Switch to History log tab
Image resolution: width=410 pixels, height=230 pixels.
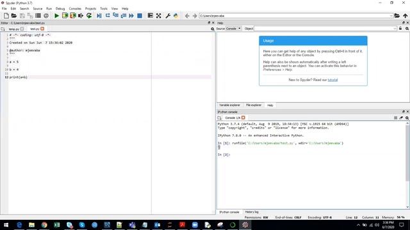[252, 212]
